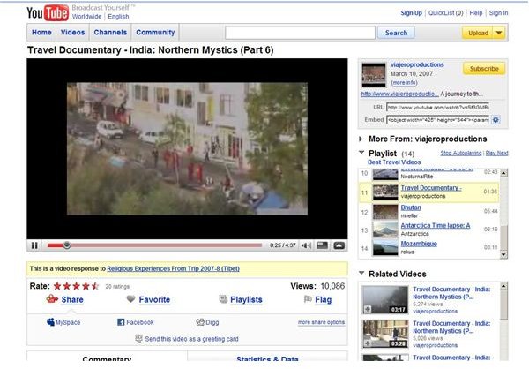Image resolution: width=529 pixels, height=369 pixels.
Task: Rate the video with the fifth star
Action: coord(95,286)
